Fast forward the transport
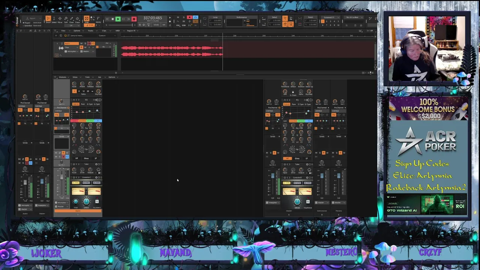 tap(129, 19)
